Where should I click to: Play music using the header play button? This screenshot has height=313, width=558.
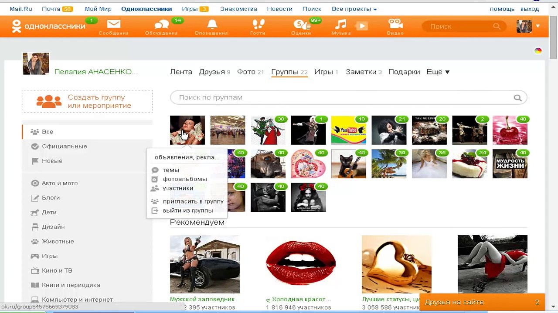click(x=362, y=26)
